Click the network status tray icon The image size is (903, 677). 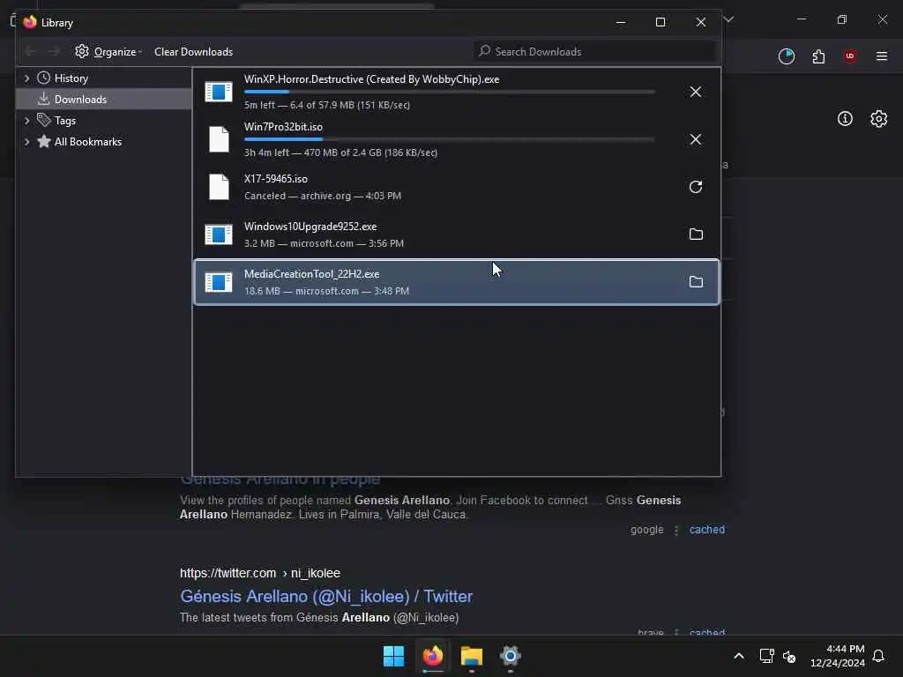(x=766, y=656)
